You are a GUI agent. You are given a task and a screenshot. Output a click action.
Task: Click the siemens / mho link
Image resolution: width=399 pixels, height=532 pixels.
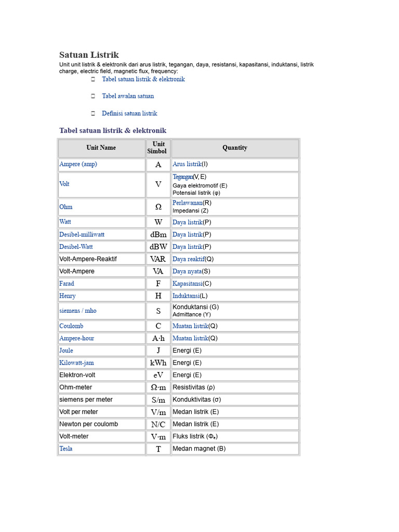coord(78,311)
